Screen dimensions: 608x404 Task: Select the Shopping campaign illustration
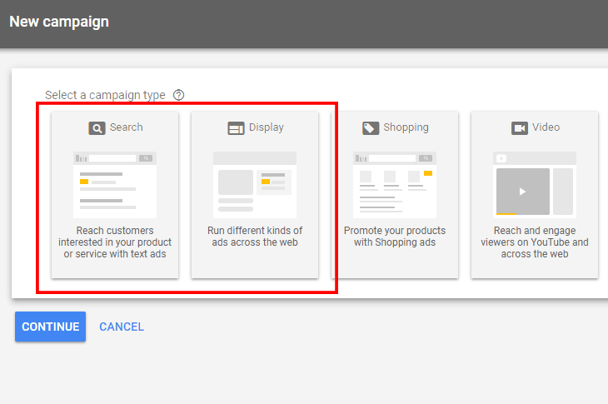(x=395, y=185)
